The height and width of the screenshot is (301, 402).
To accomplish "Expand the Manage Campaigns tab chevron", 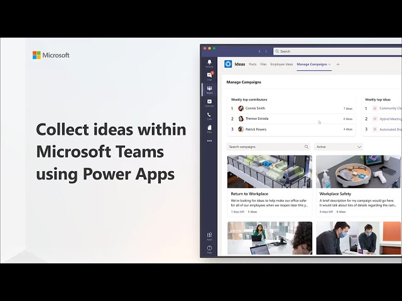I will click(329, 65).
